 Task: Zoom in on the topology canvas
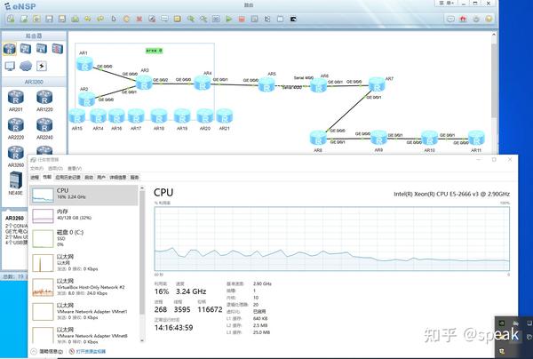point(190,19)
